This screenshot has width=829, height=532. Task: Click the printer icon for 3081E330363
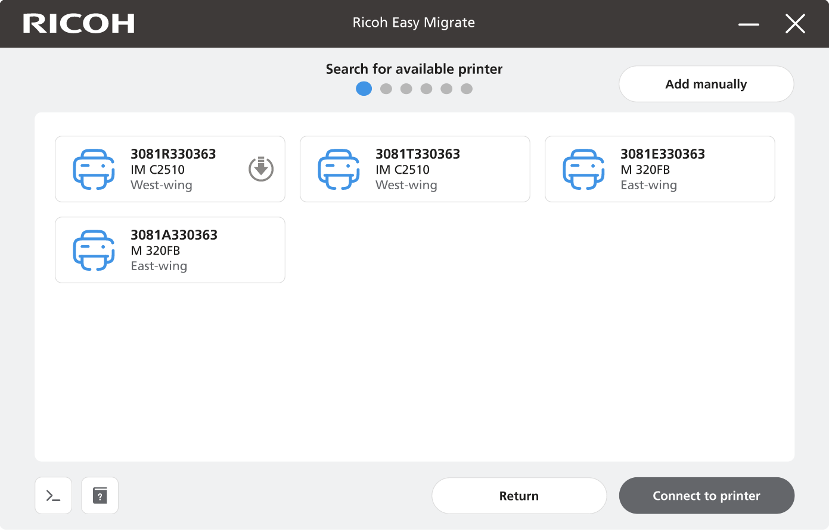pyautogui.click(x=583, y=170)
